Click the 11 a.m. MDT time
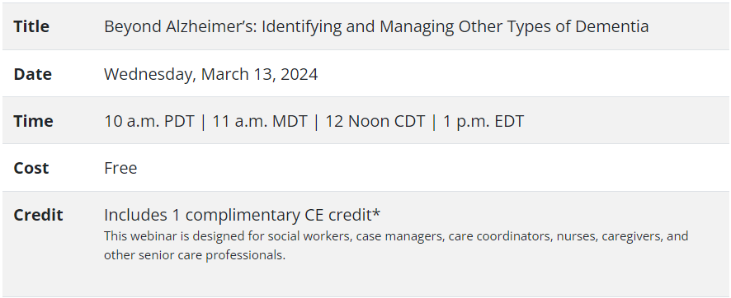The width and height of the screenshot is (731, 298). click(x=260, y=121)
